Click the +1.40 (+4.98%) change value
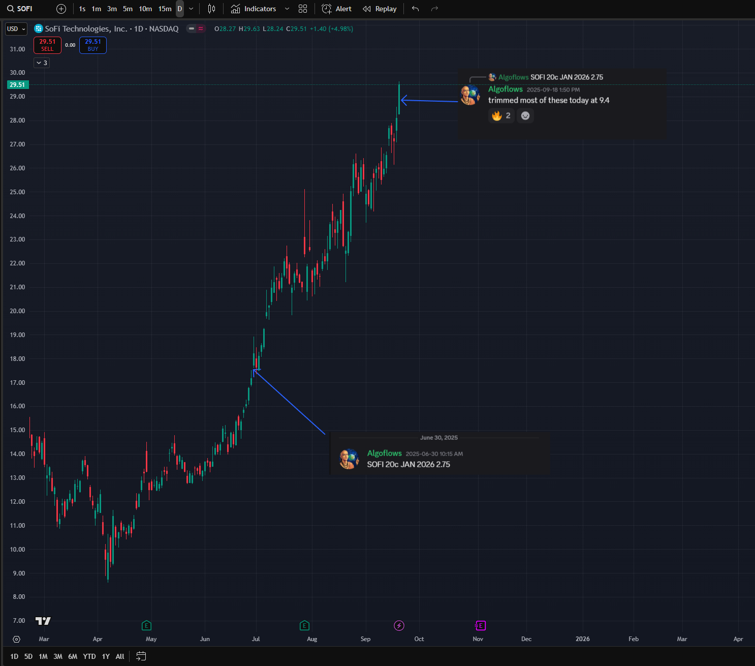Viewport: 755px width, 666px height. (x=331, y=29)
